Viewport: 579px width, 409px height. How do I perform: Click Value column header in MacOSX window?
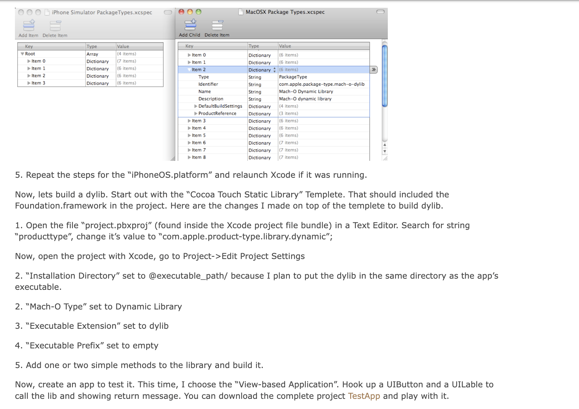(x=324, y=46)
